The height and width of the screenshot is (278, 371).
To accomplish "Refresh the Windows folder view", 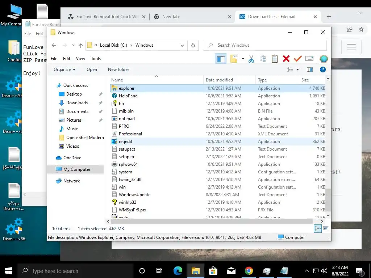I will [193, 45].
